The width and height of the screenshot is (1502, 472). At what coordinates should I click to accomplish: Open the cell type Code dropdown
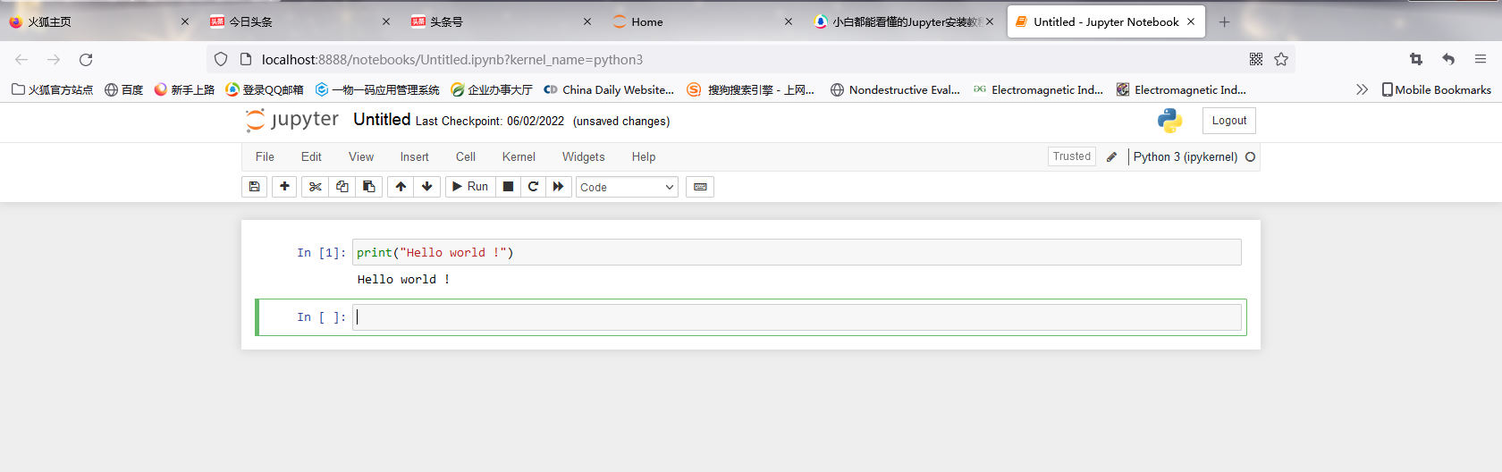click(x=627, y=187)
